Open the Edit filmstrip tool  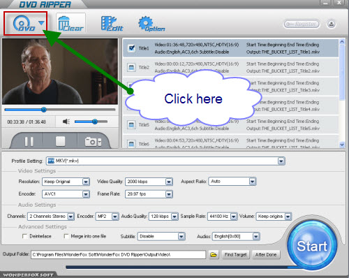coord(112,24)
